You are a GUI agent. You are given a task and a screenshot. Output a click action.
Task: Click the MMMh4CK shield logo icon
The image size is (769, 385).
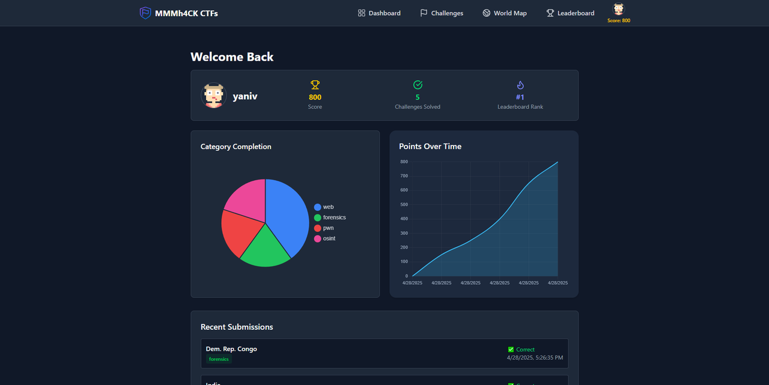pos(145,13)
